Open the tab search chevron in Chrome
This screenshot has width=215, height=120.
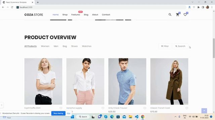pos(192,2)
